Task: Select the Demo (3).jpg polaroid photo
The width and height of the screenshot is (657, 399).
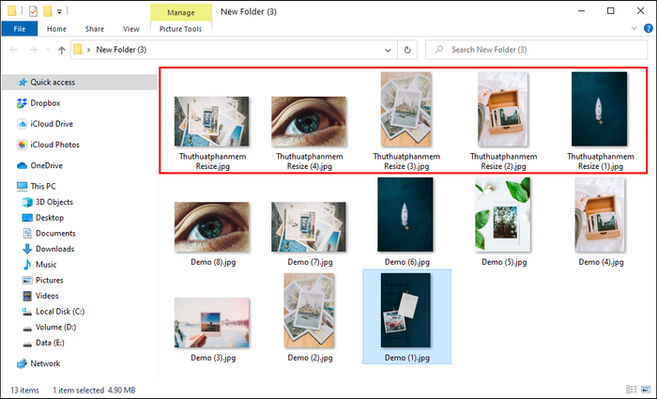Action: click(x=212, y=323)
